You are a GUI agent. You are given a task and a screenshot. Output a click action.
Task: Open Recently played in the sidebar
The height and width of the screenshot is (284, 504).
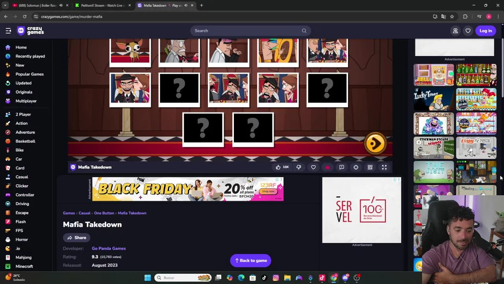pyautogui.click(x=25, y=56)
